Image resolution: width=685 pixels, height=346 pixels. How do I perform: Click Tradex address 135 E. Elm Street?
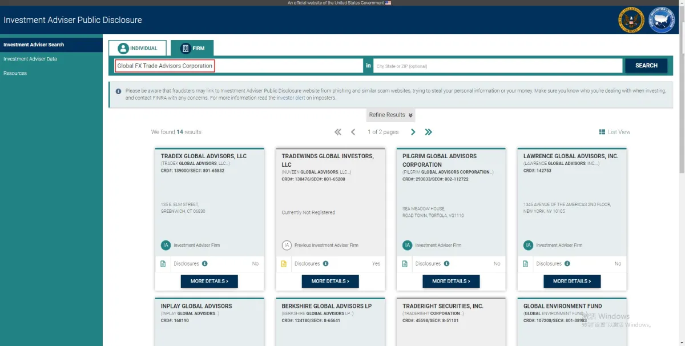tap(183, 208)
